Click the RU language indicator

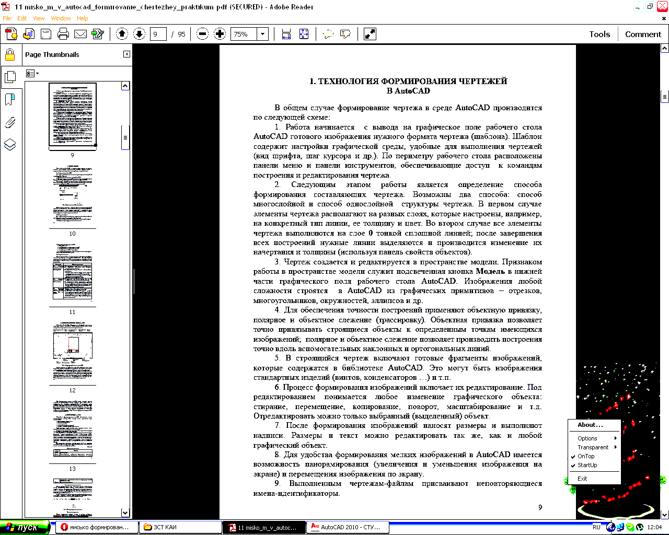(x=596, y=527)
